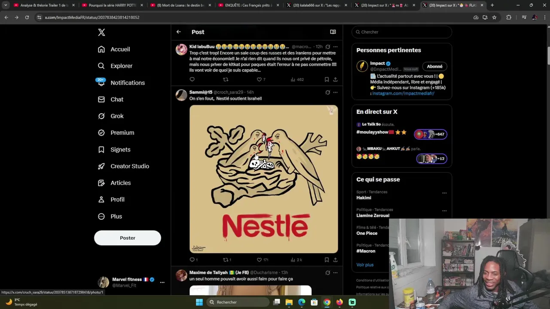Bookmark page with star icon

coord(494,17)
